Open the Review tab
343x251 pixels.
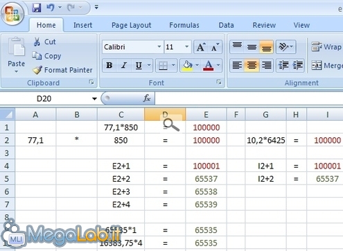pyautogui.click(x=264, y=25)
